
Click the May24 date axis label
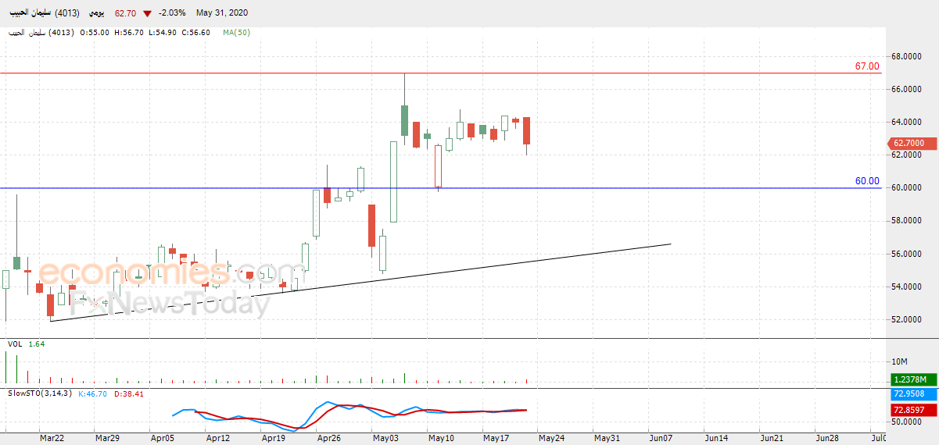(x=552, y=439)
